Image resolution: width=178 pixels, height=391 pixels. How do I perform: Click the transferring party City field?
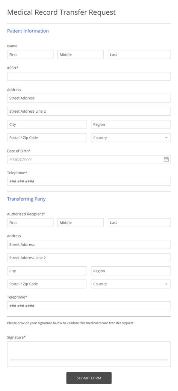[47, 271]
